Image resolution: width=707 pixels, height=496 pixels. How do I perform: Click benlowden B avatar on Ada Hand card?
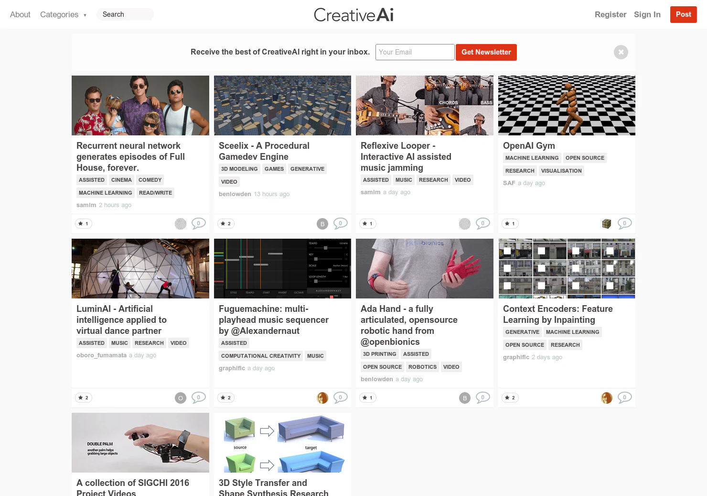click(465, 397)
